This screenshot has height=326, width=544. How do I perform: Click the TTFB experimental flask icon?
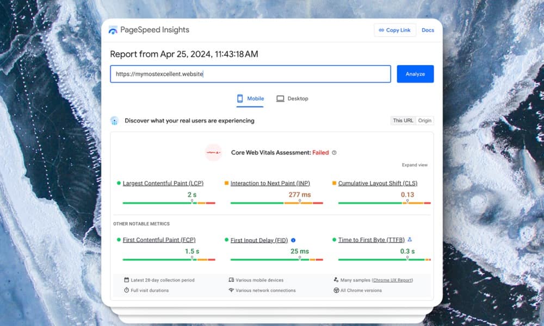pyautogui.click(x=410, y=240)
